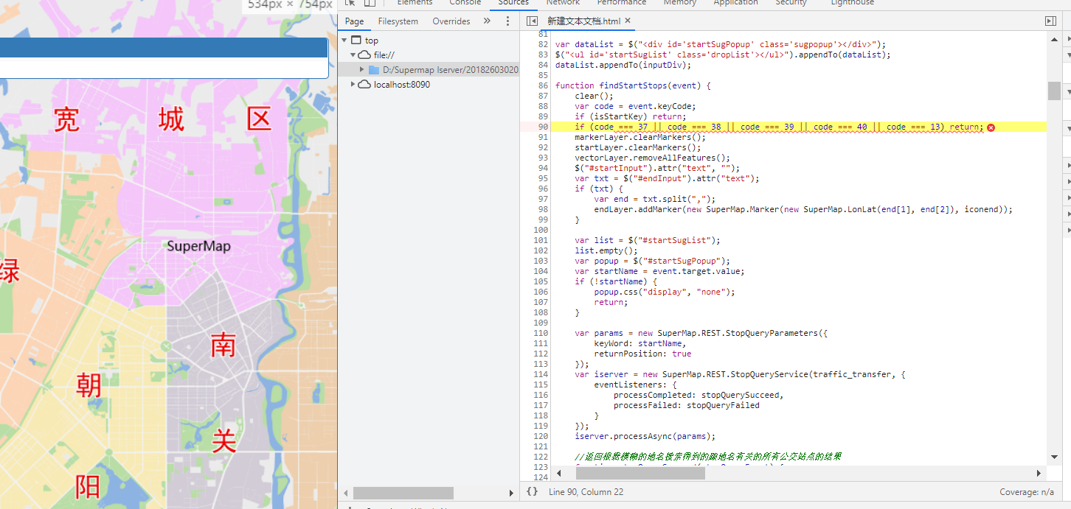1071x509 pixels.
Task: Set a breakpoint on line number 86
Action: click(x=543, y=85)
